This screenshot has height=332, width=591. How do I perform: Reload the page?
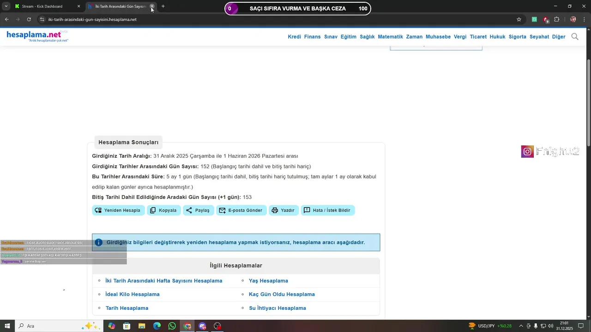[x=29, y=19]
